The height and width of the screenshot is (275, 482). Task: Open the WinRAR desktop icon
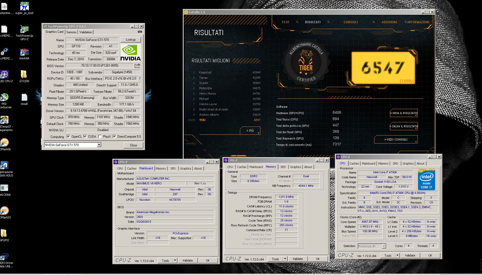pyautogui.click(x=24, y=54)
